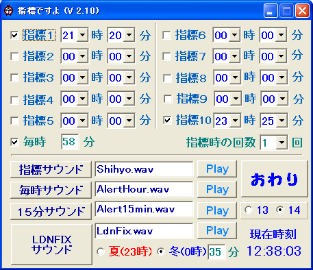This screenshot has width=313, height=270.
Task: Open the 指標5 hour dropdown
Action: 82,121
